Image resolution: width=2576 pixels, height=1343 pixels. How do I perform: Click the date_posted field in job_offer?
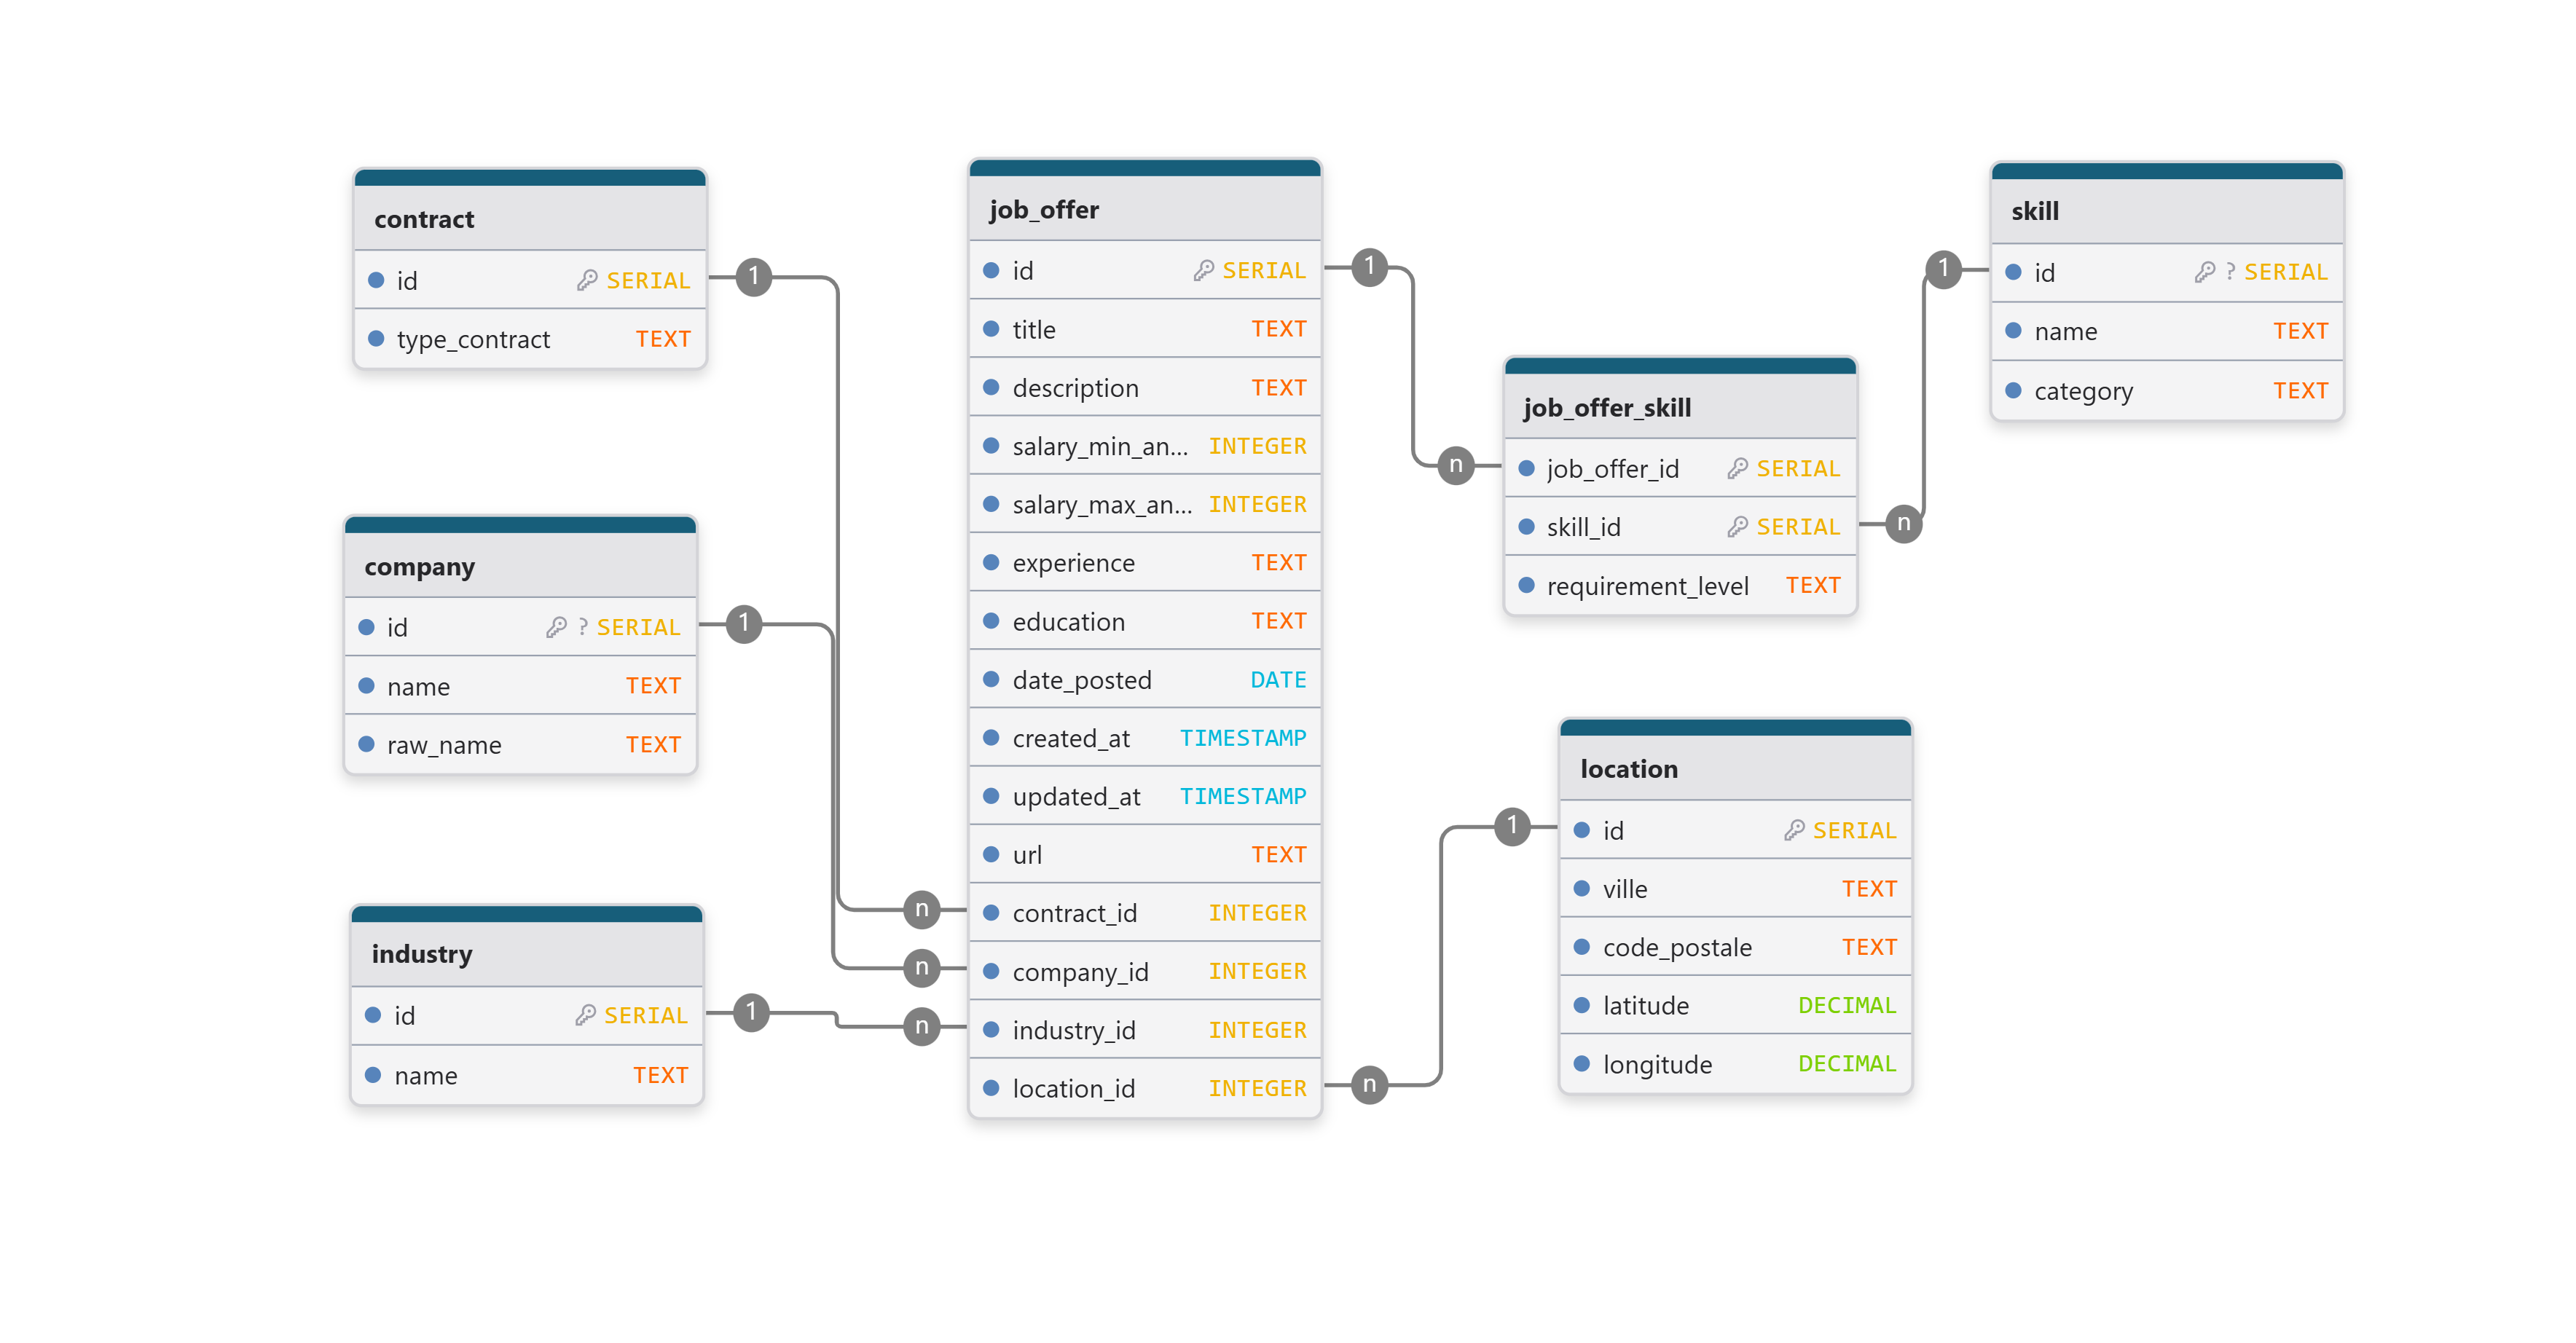pyautogui.click(x=1082, y=681)
